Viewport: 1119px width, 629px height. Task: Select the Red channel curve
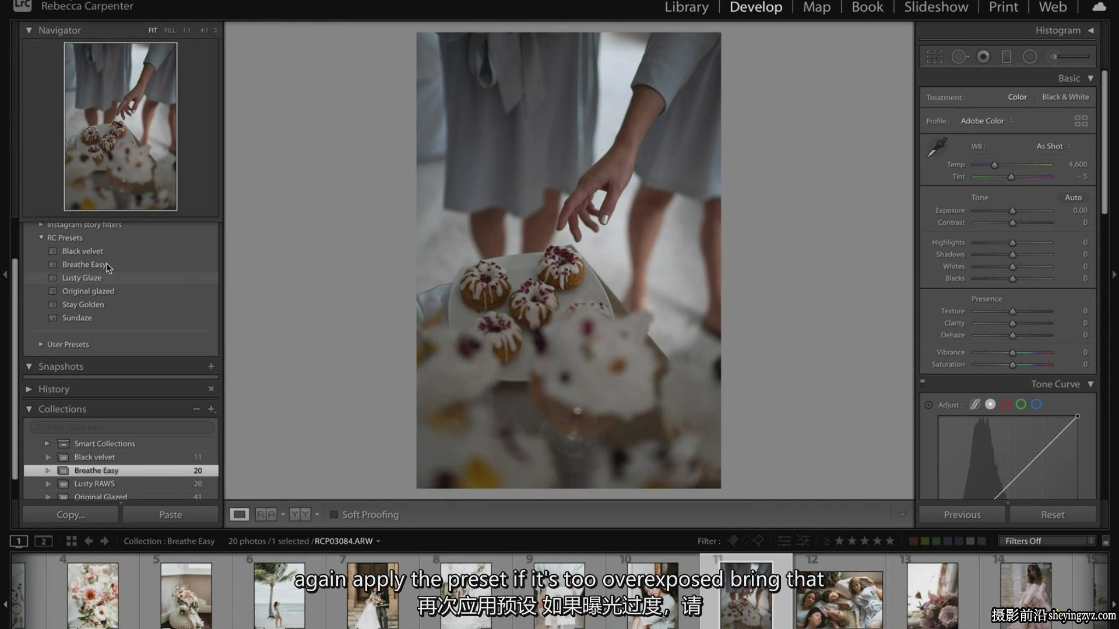point(1005,404)
